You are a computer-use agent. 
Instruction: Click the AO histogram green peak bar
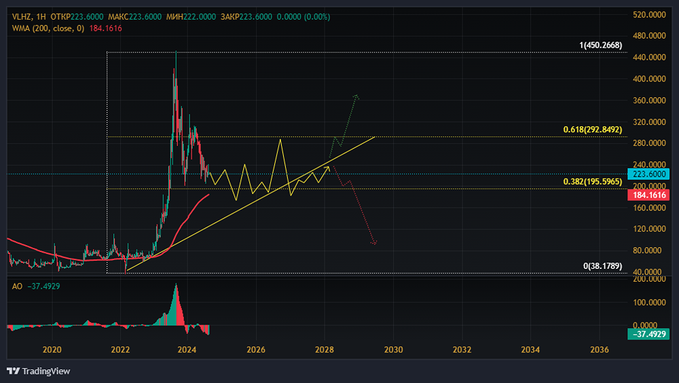click(x=176, y=304)
